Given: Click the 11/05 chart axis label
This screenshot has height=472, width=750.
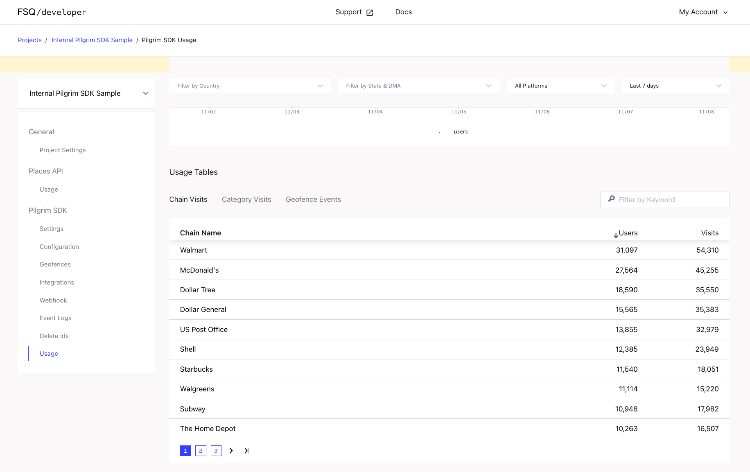Looking at the screenshot, I should [459, 112].
